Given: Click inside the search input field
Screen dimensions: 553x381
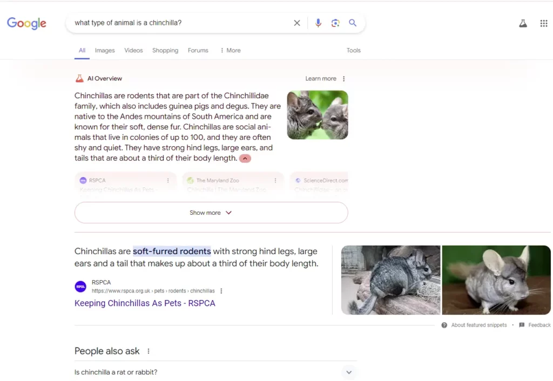Looking at the screenshot, I should (180, 23).
